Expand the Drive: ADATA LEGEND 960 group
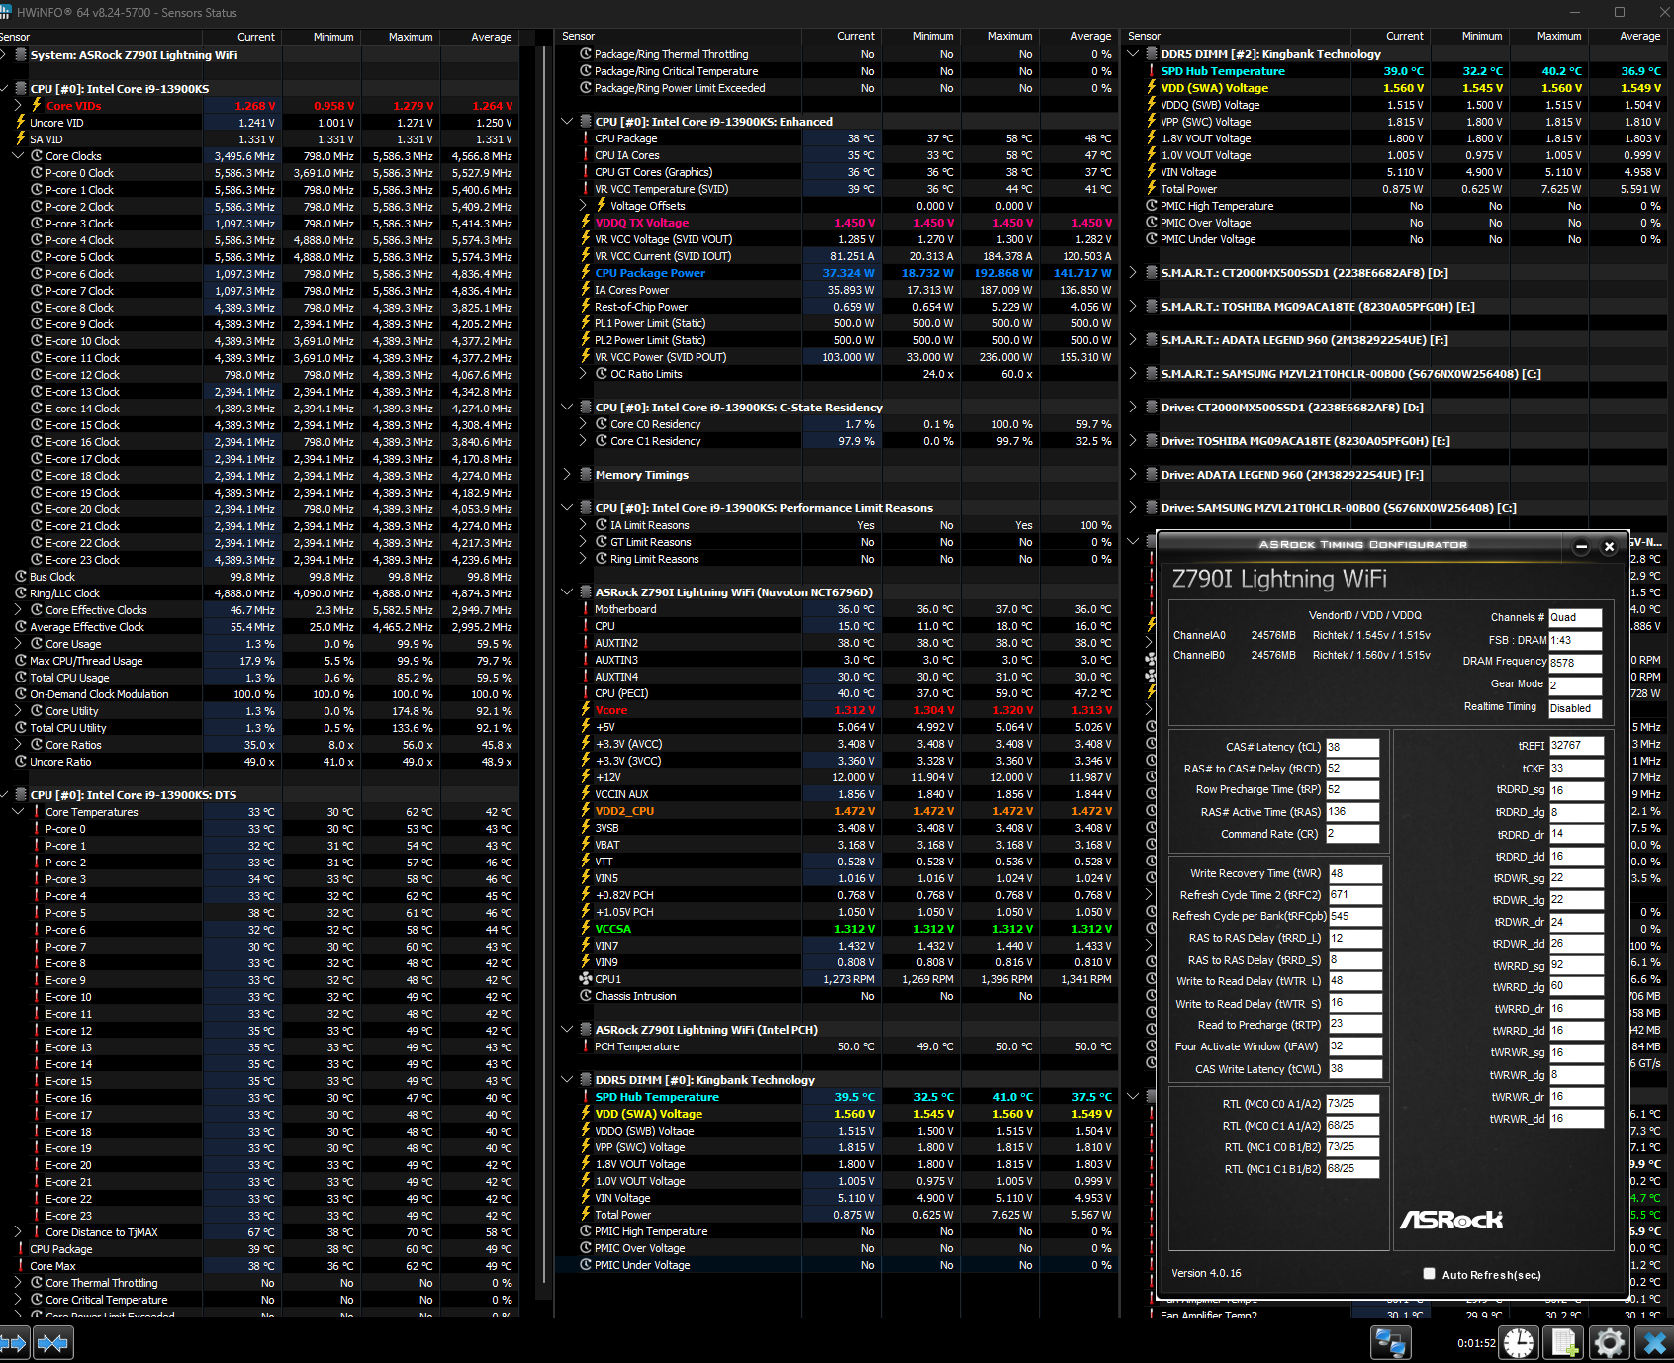The width and height of the screenshot is (1674, 1363). click(1133, 475)
